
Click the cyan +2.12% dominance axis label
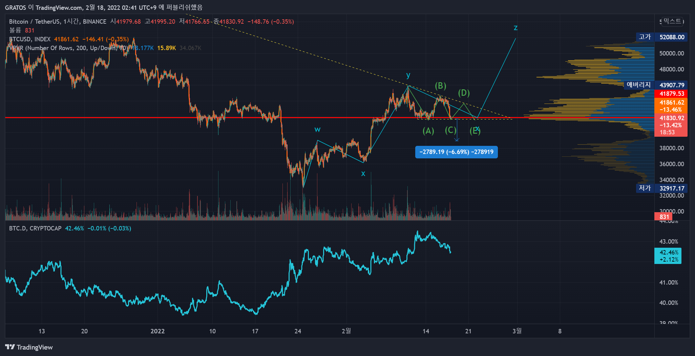(669, 260)
